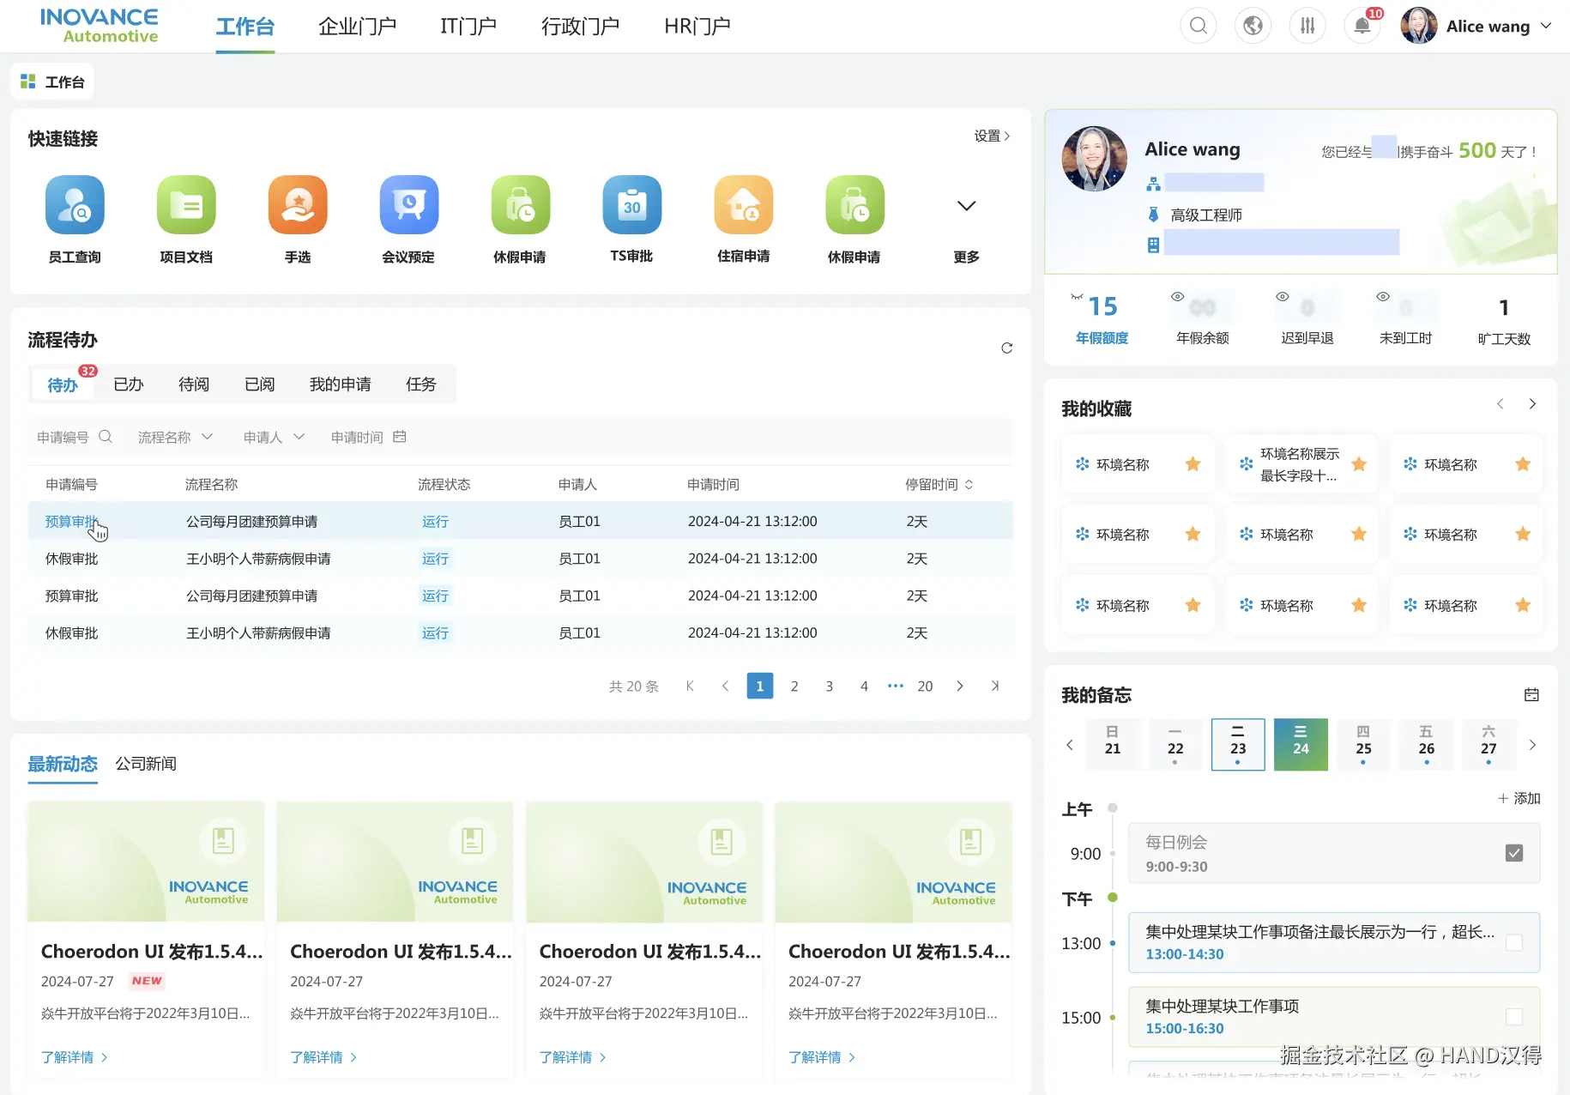The width and height of the screenshot is (1570, 1095).
Task: Show next page of 我的收藏
Action: 1532,404
